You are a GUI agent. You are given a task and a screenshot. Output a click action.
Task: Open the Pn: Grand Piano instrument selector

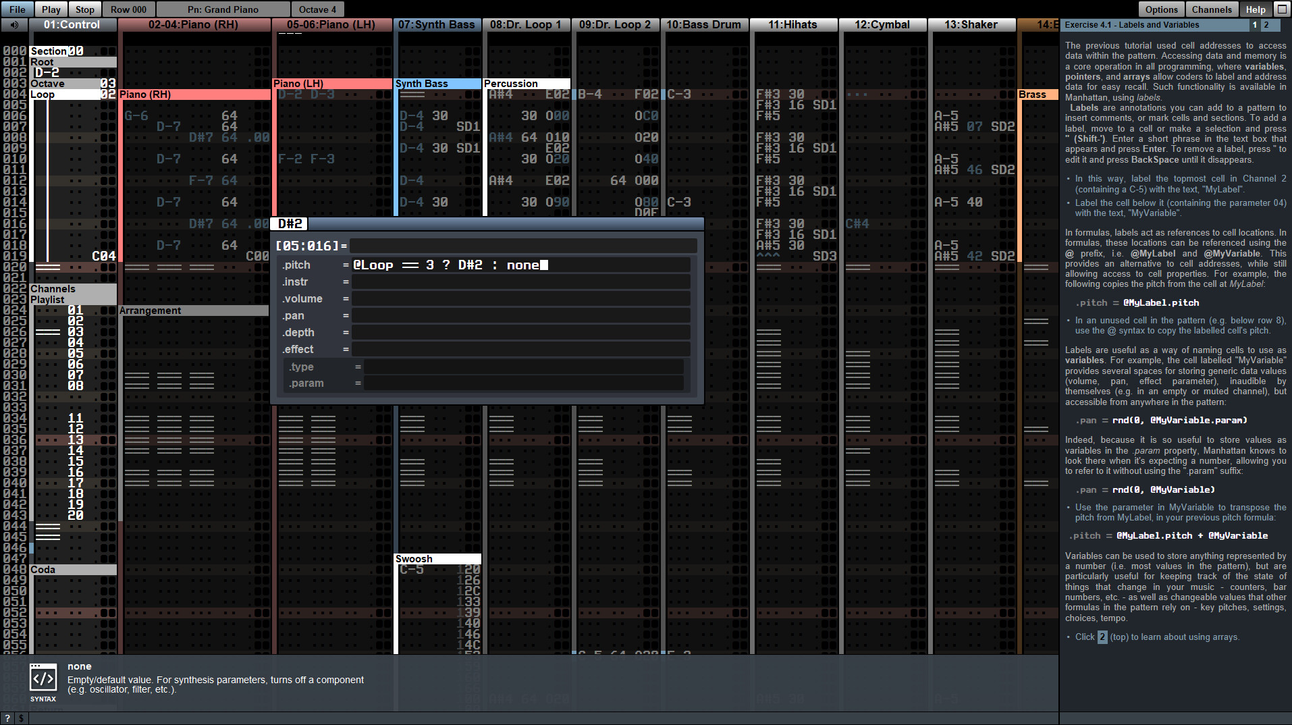tap(223, 9)
